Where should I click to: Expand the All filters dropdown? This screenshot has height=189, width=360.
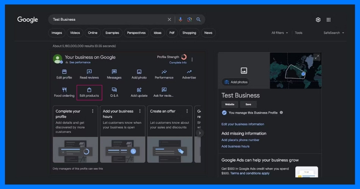[279, 33]
